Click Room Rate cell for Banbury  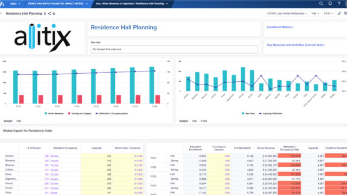point(128,161)
